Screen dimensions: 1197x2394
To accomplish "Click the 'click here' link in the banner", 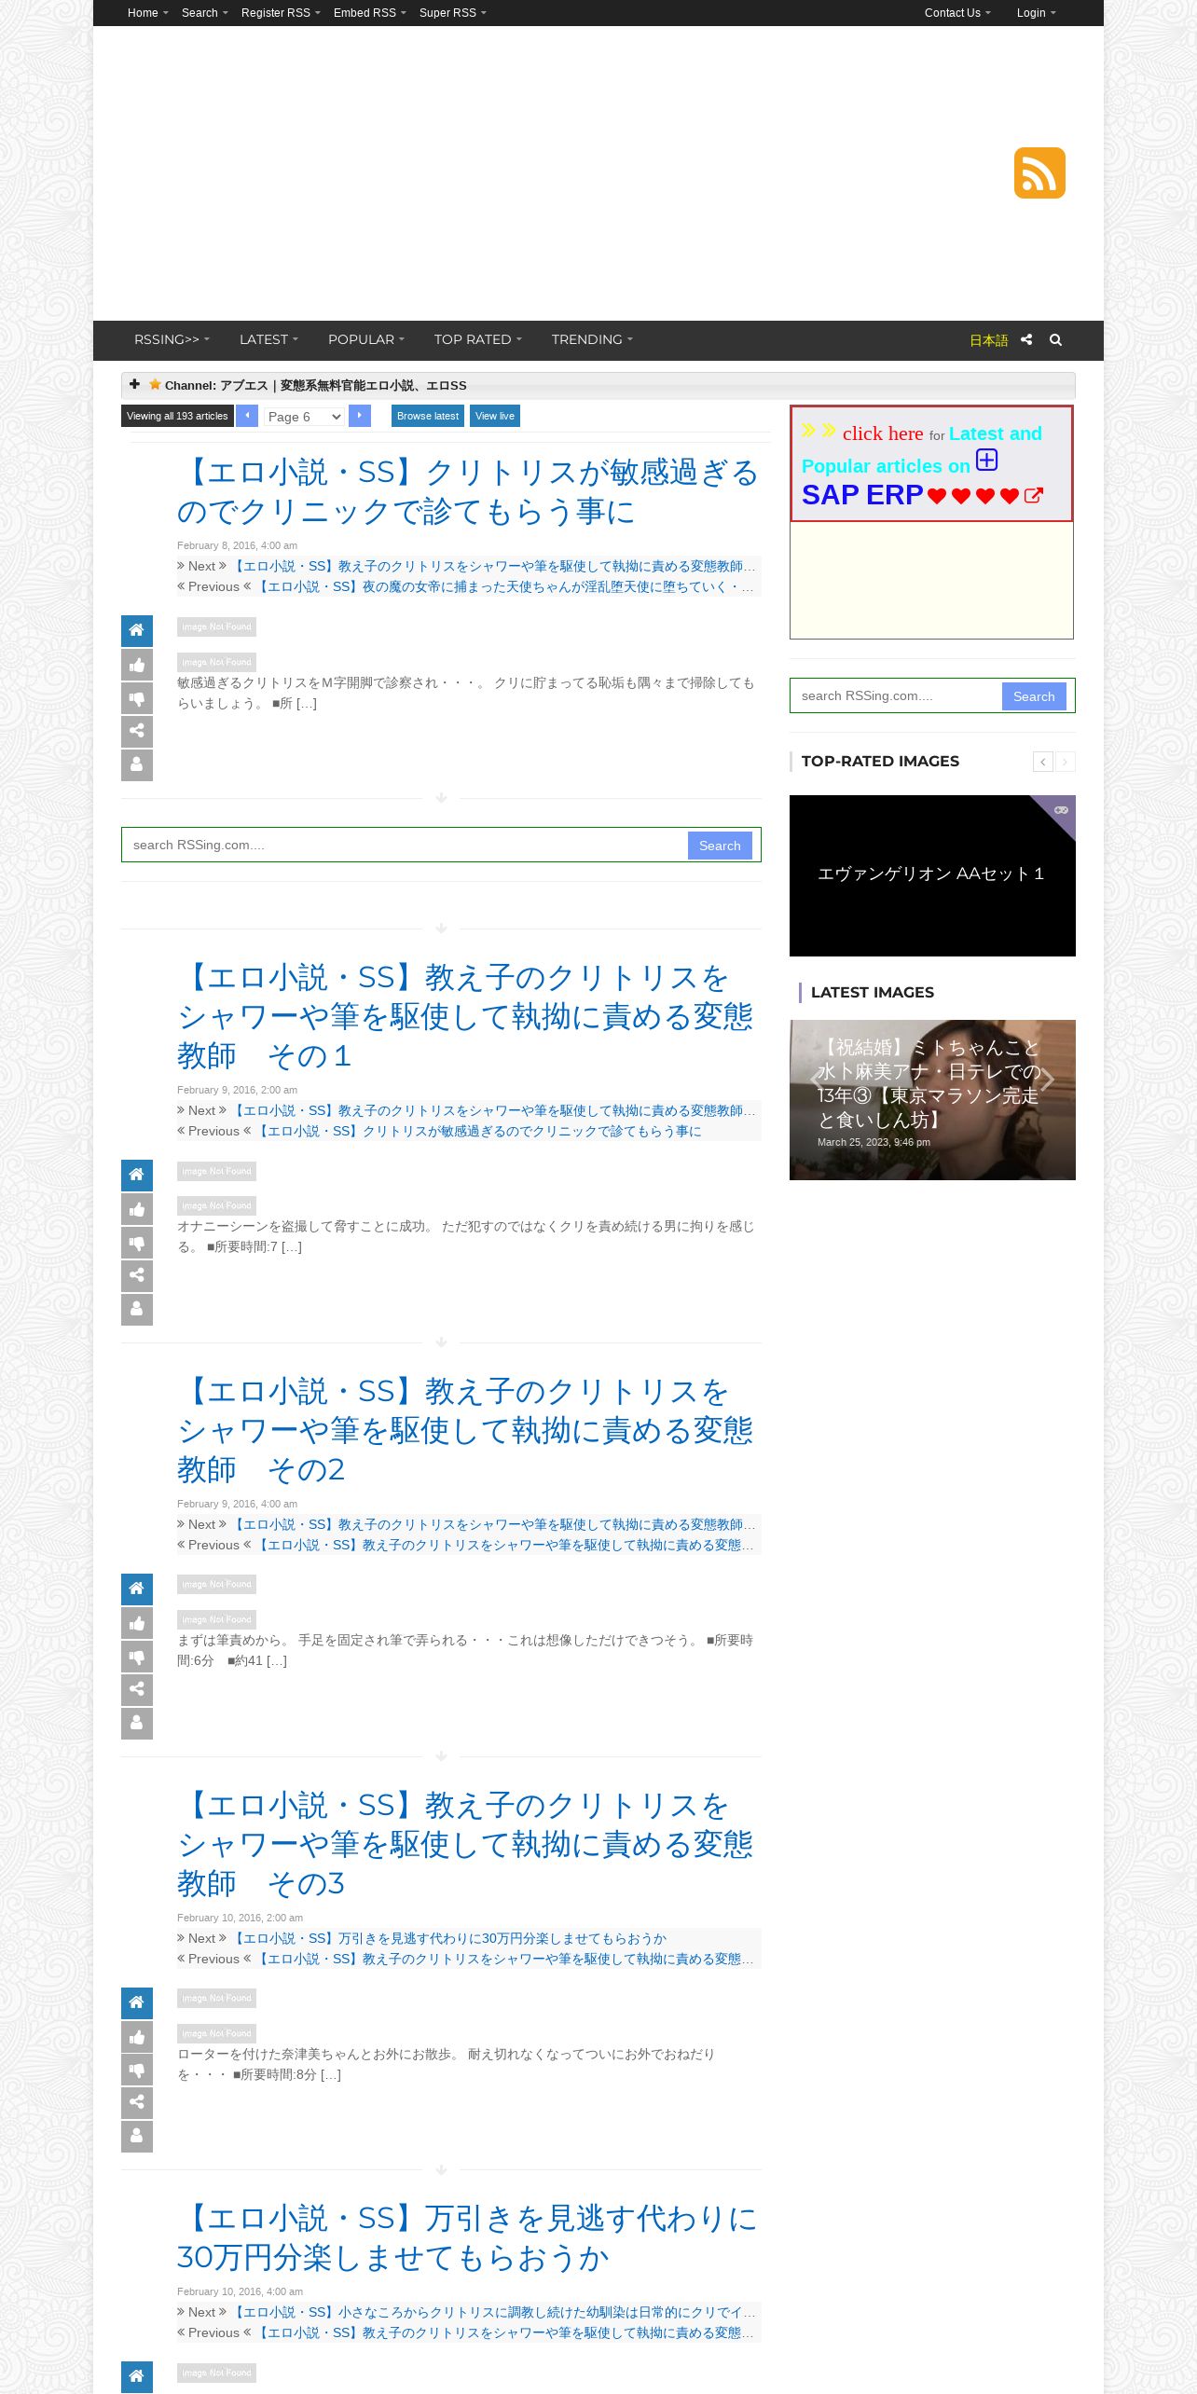I will click(883, 433).
